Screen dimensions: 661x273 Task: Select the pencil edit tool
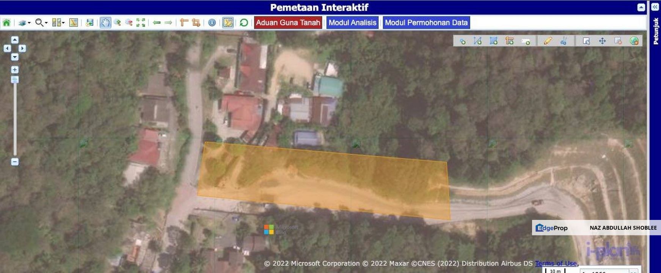click(548, 41)
